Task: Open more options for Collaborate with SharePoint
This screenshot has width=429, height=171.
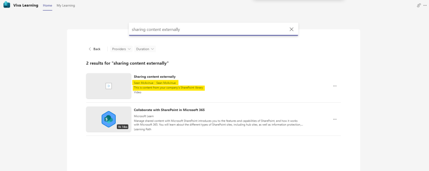Action: coord(335,119)
